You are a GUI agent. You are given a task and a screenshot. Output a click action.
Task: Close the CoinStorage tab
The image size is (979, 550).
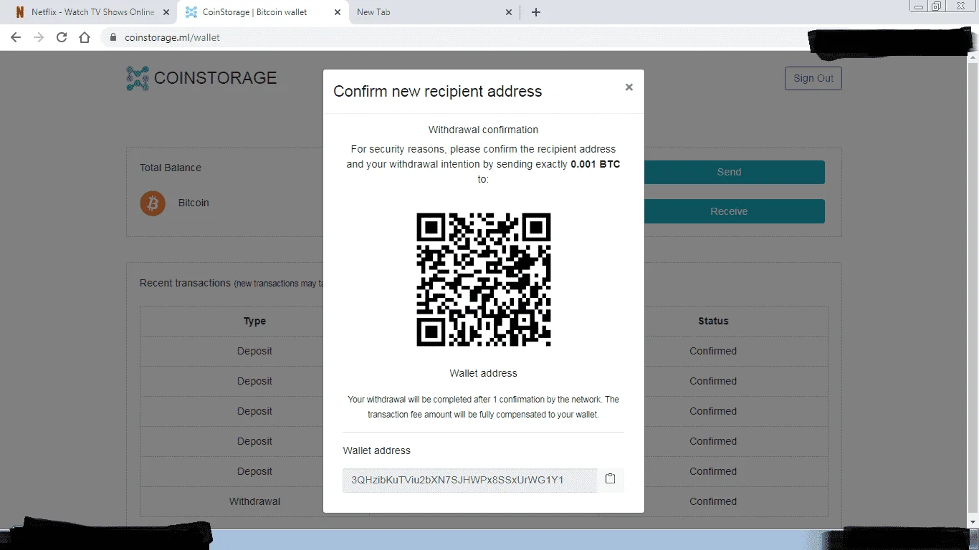click(338, 12)
